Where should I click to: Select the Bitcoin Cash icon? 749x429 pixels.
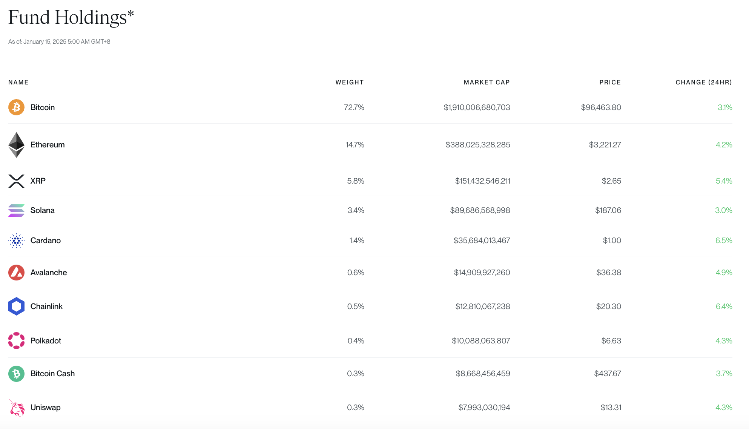tap(17, 374)
